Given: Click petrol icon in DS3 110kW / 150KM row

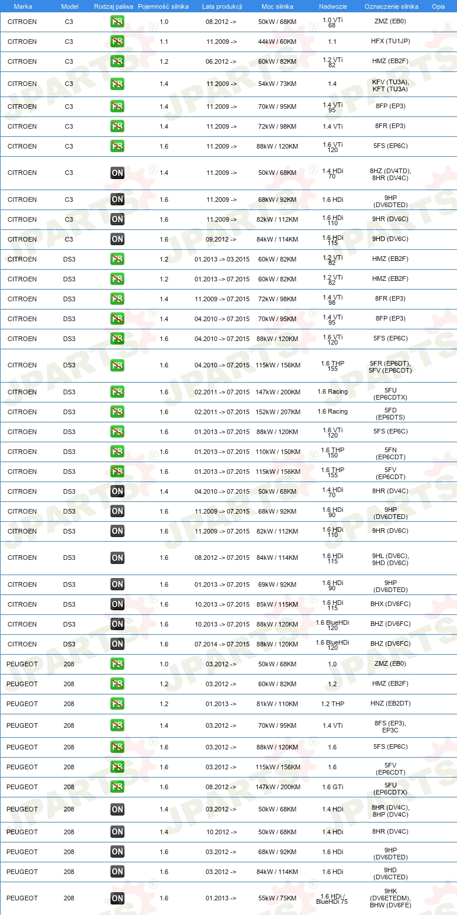Looking at the screenshot, I should pos(117,452).
